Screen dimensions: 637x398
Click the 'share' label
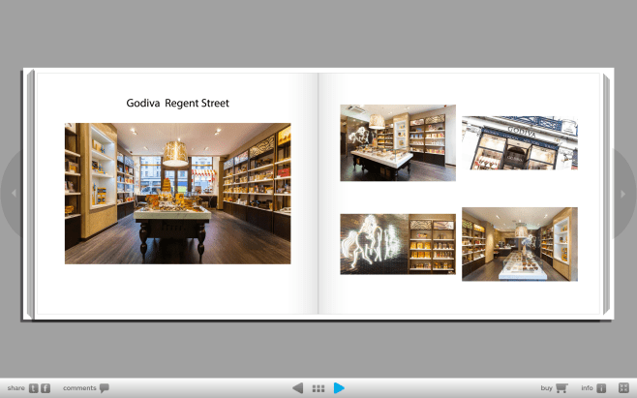point(15,388)
